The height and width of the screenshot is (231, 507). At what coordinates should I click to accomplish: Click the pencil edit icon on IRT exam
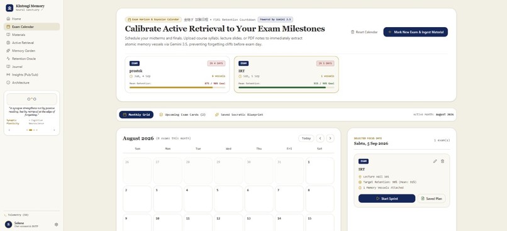(435, 161)
